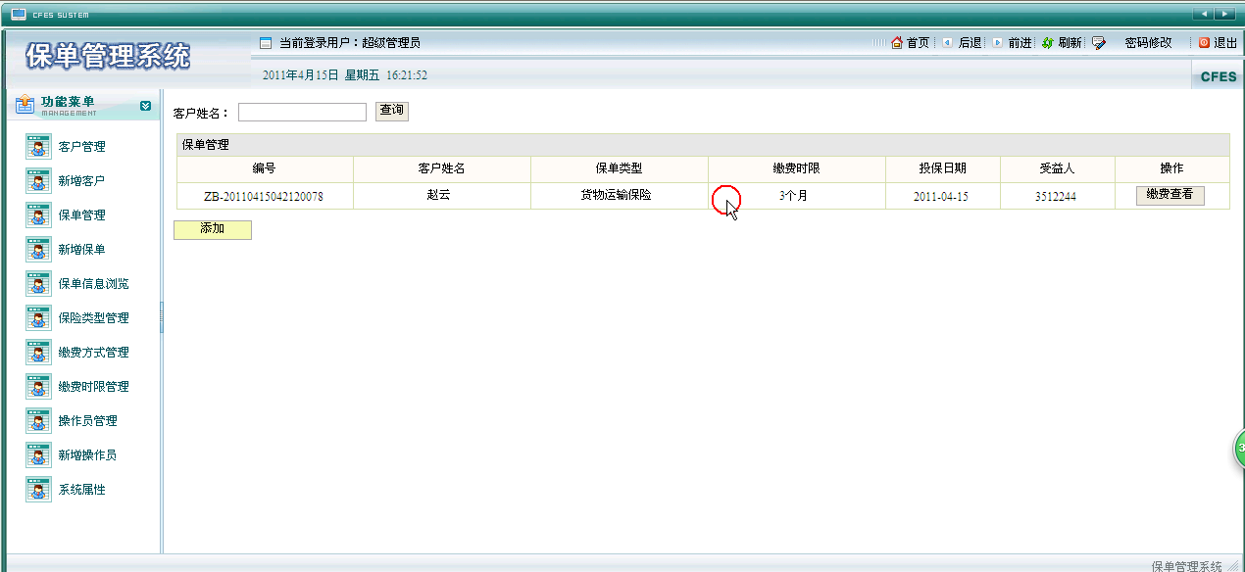Click the 操作员管理 sidebar icon
The width and height of the screenshot is (1245, 572).
[x=38, y=421]
